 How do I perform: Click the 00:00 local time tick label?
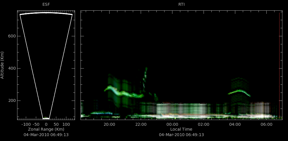172,125
